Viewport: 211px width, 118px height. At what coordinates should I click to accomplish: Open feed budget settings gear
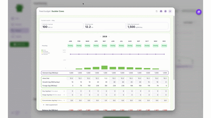click(x=166, y=11)
